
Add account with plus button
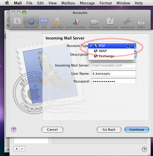pos(17,149)
